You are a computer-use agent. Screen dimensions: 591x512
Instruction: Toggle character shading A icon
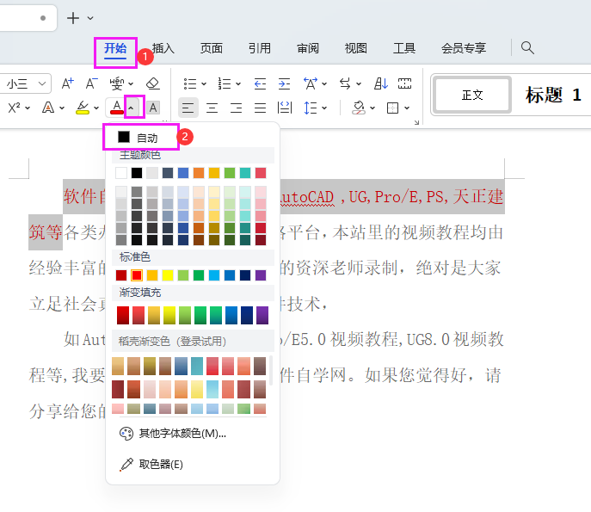tap(153, 108)
